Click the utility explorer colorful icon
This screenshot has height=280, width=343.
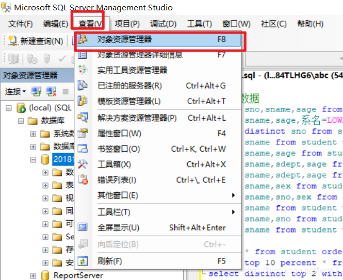[83, 70]
